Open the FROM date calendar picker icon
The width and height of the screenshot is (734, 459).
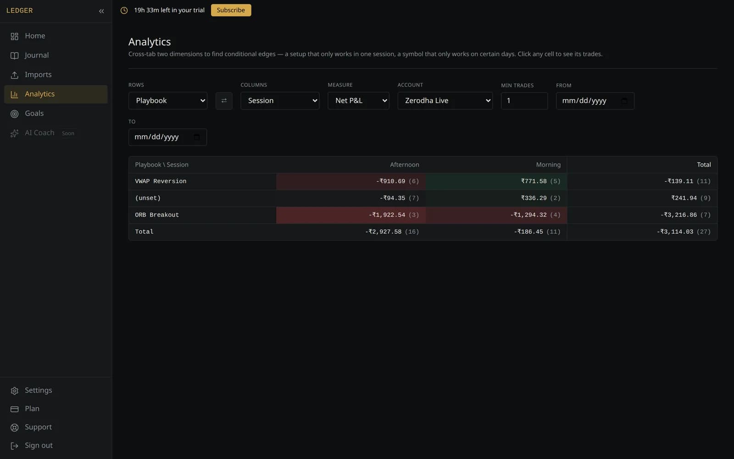point(624,101)
